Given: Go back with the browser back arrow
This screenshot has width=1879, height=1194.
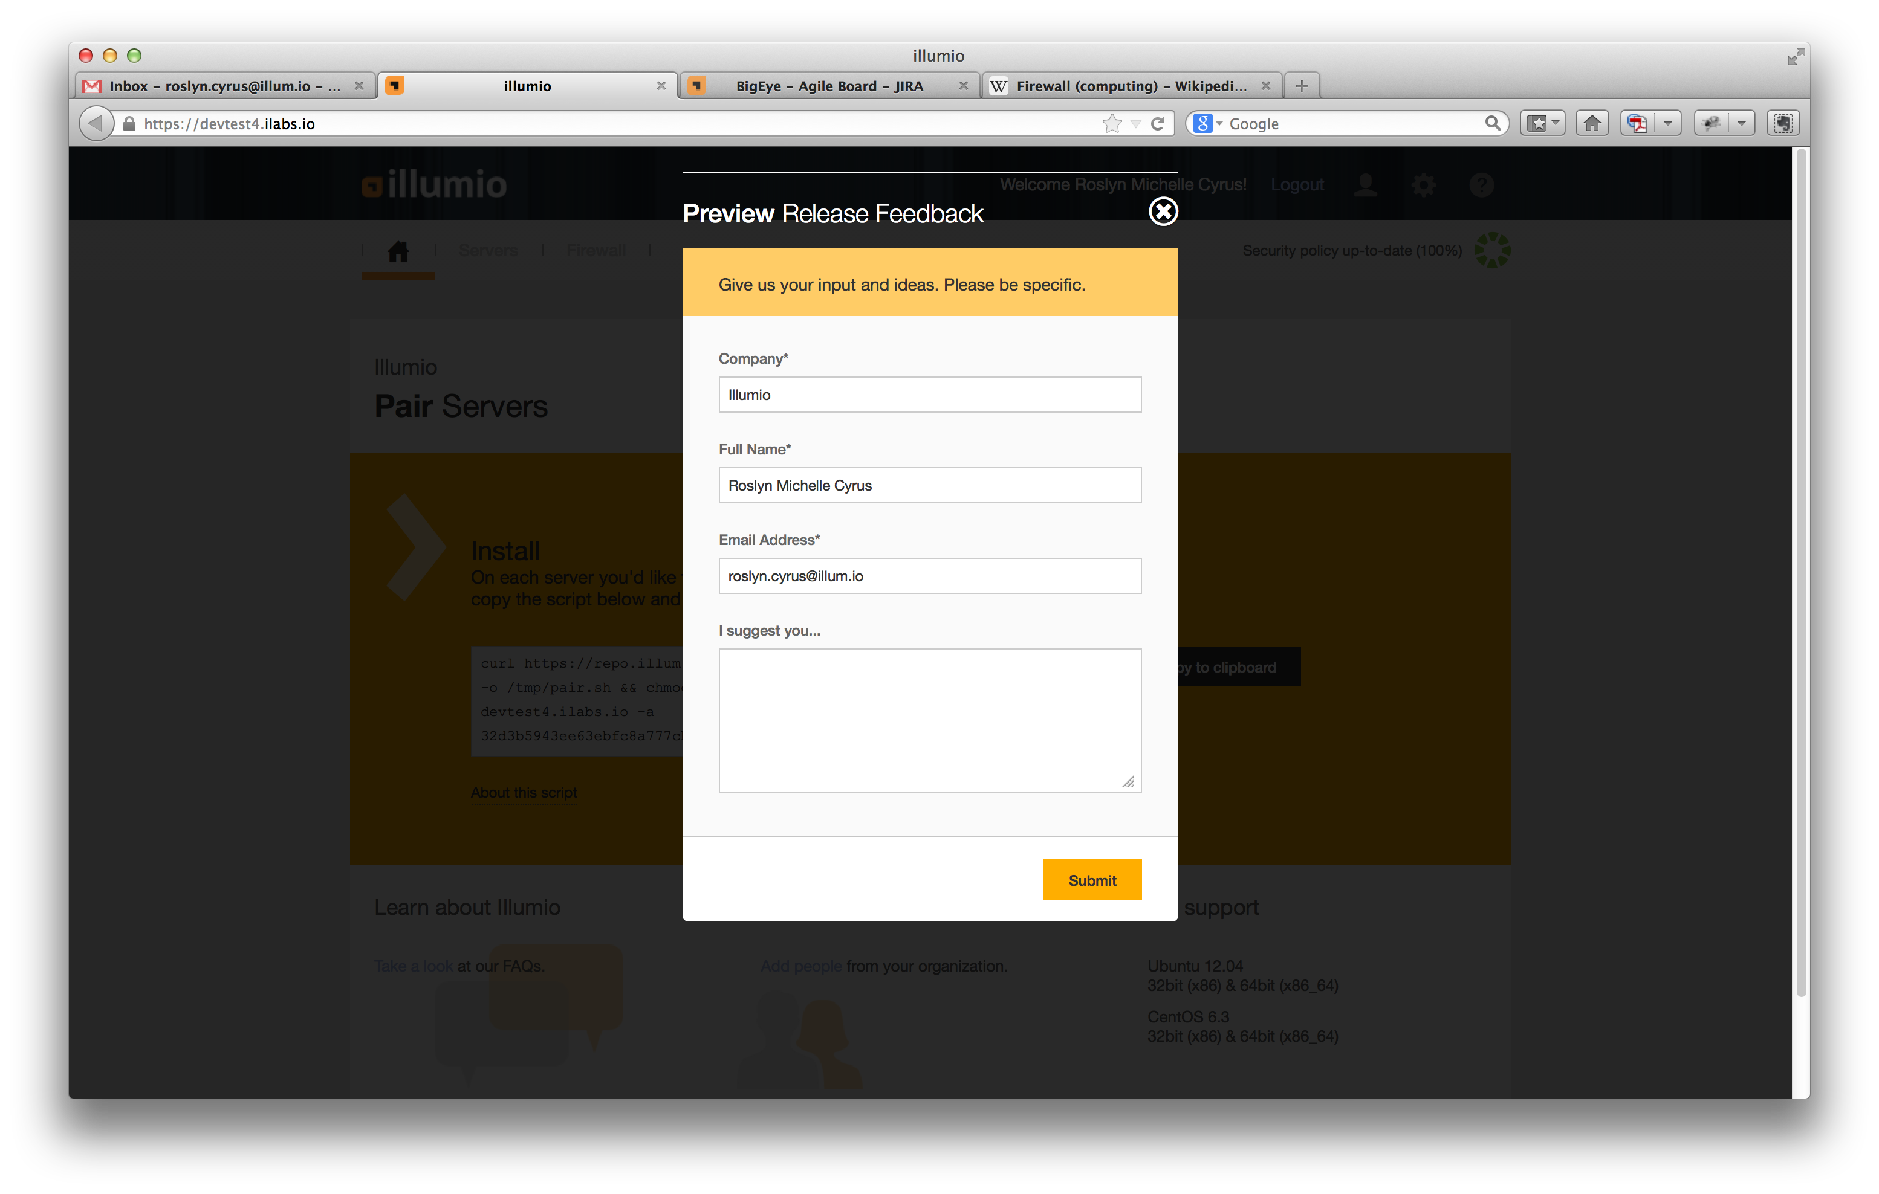Looking at the screenshot, I should (95, 123).
